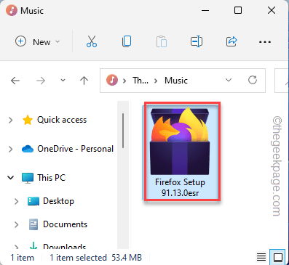Image resolution: width=289 pixels, height=265 pixels.
Task: Collapse the This PC tree node
Action: [11, 178]
